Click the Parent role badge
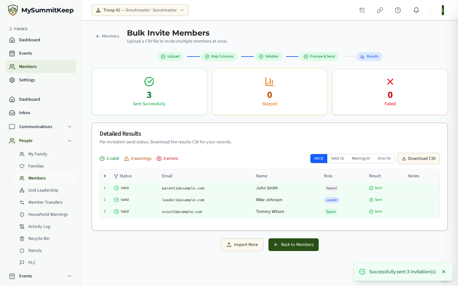Viewport: 458px width, 286px height. (x=331, y=188)
